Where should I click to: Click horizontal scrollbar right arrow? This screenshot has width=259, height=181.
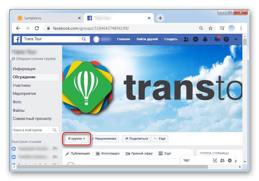click(240, 167)
